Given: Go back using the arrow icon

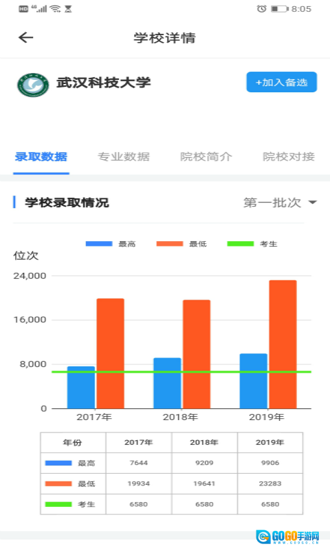Looking at the screenshot, I should 25,37.
